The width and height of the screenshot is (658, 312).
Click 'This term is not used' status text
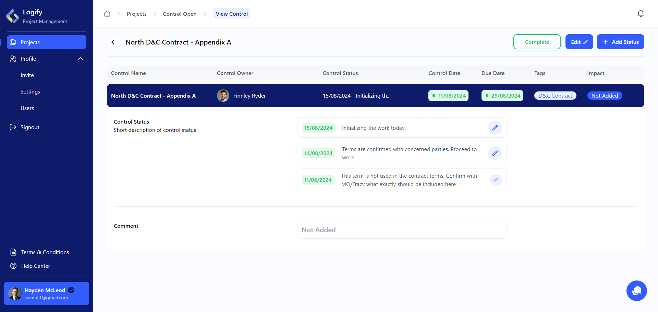409,180
